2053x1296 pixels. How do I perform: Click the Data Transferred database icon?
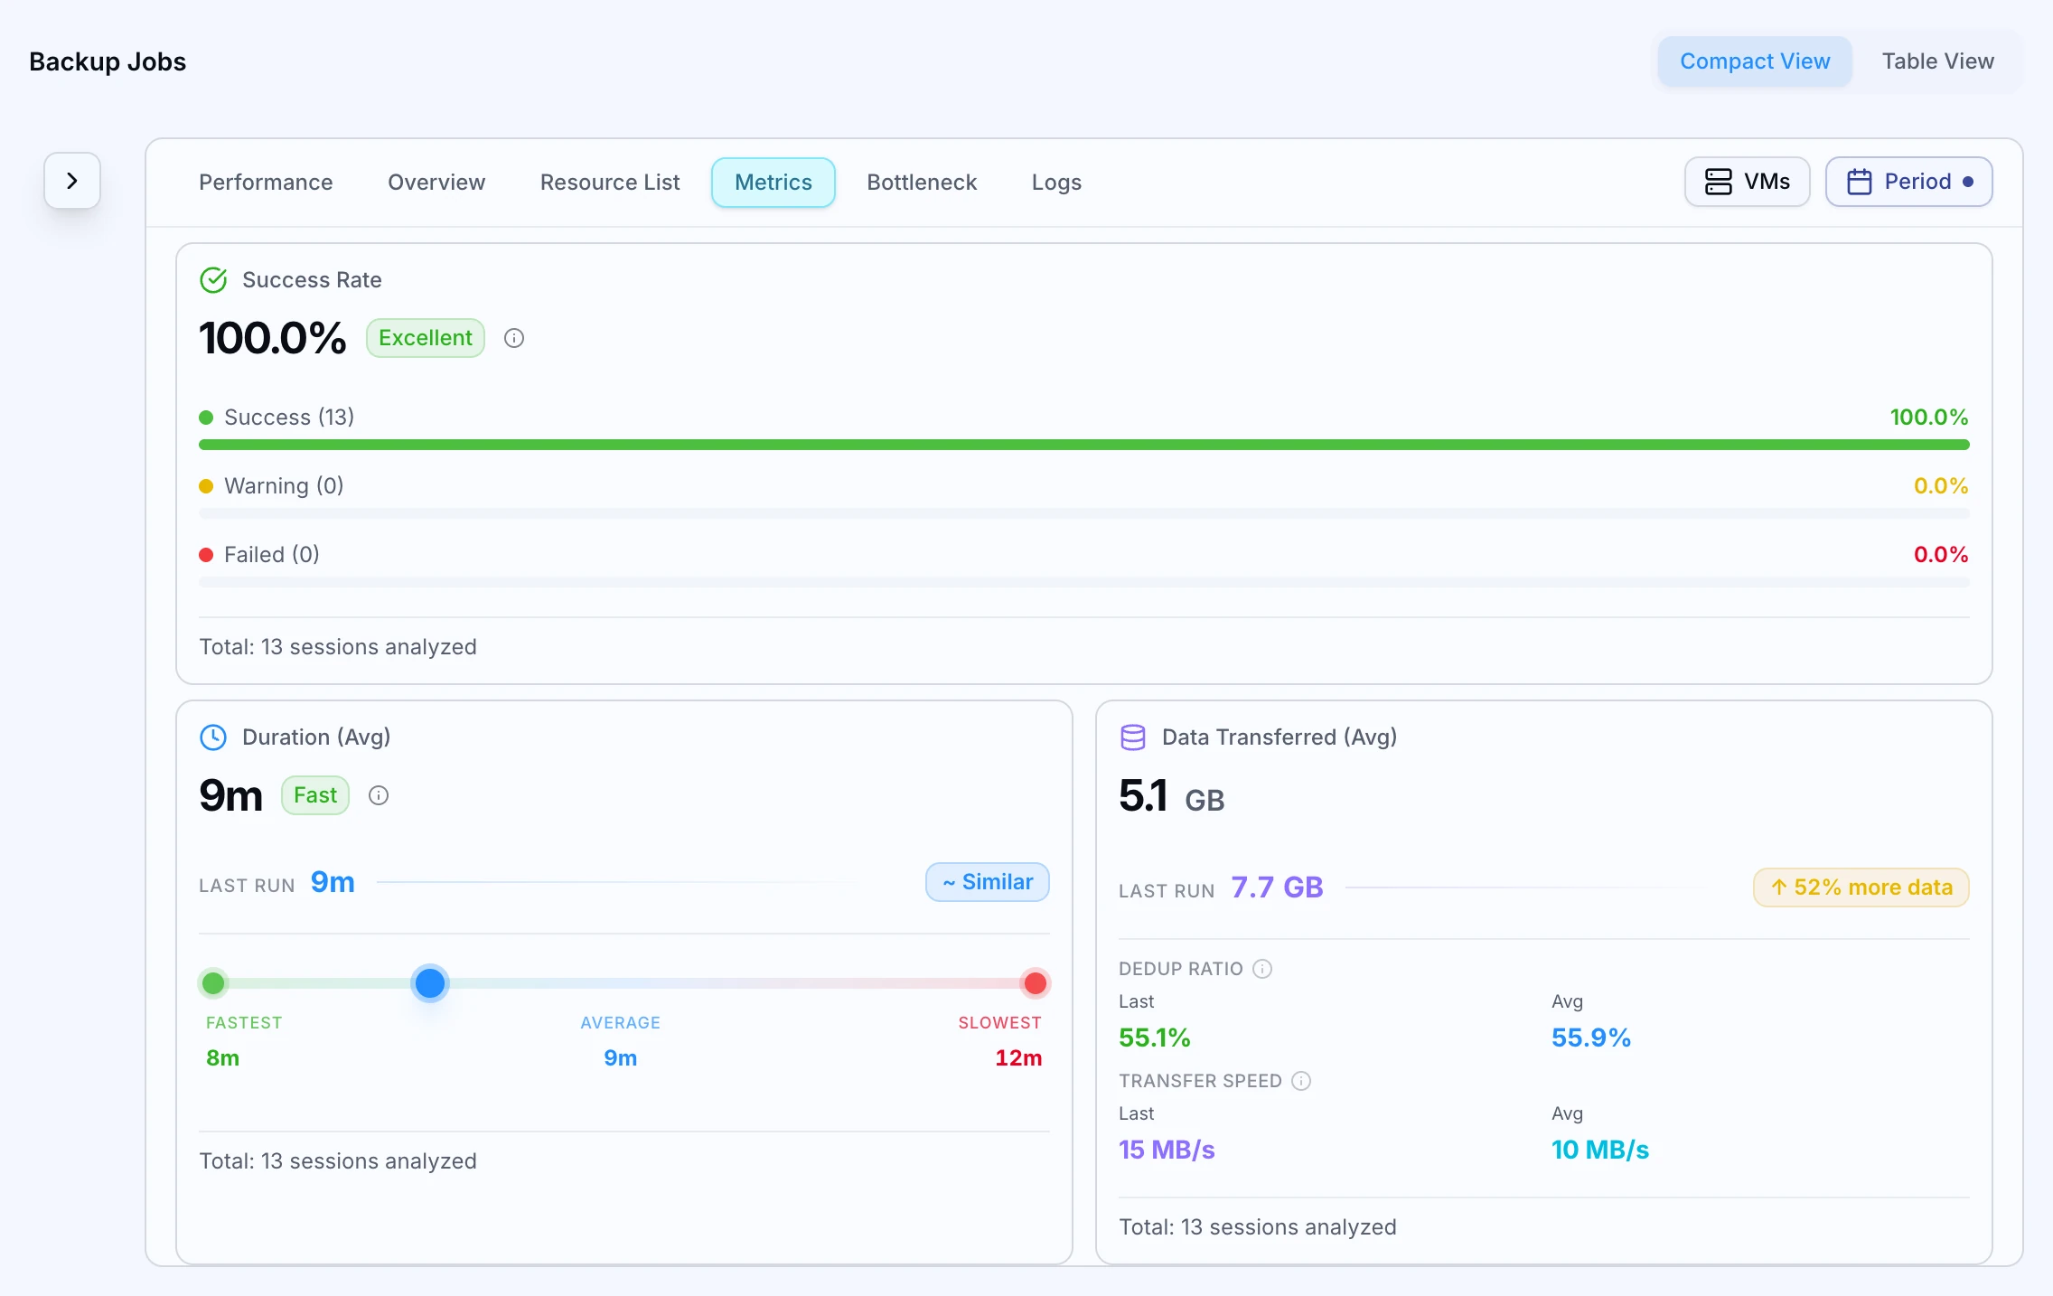tap(1133, 737)
